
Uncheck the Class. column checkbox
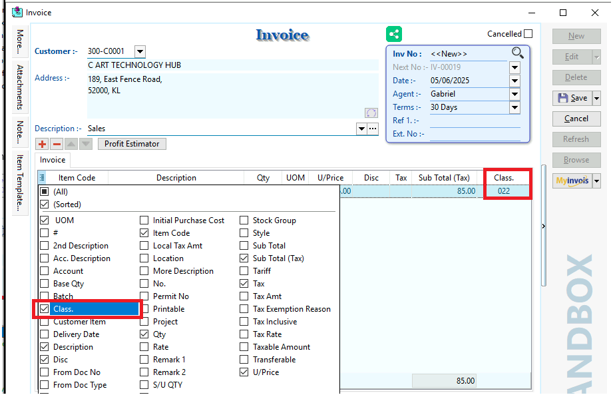click(45, 309)
